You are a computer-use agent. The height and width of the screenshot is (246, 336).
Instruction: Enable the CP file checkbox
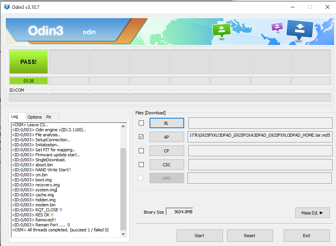coord(141,151)
